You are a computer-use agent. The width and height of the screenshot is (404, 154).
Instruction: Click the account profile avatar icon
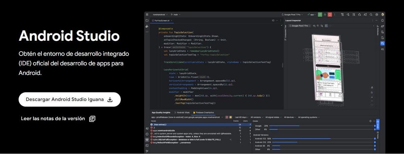coord(382,15)
